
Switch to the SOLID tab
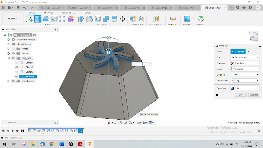32,12
